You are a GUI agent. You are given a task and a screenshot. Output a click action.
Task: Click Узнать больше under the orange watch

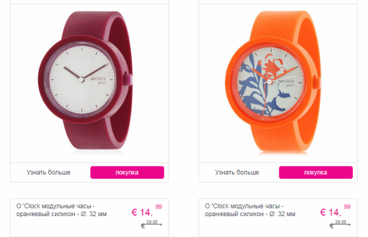(237, 173)
